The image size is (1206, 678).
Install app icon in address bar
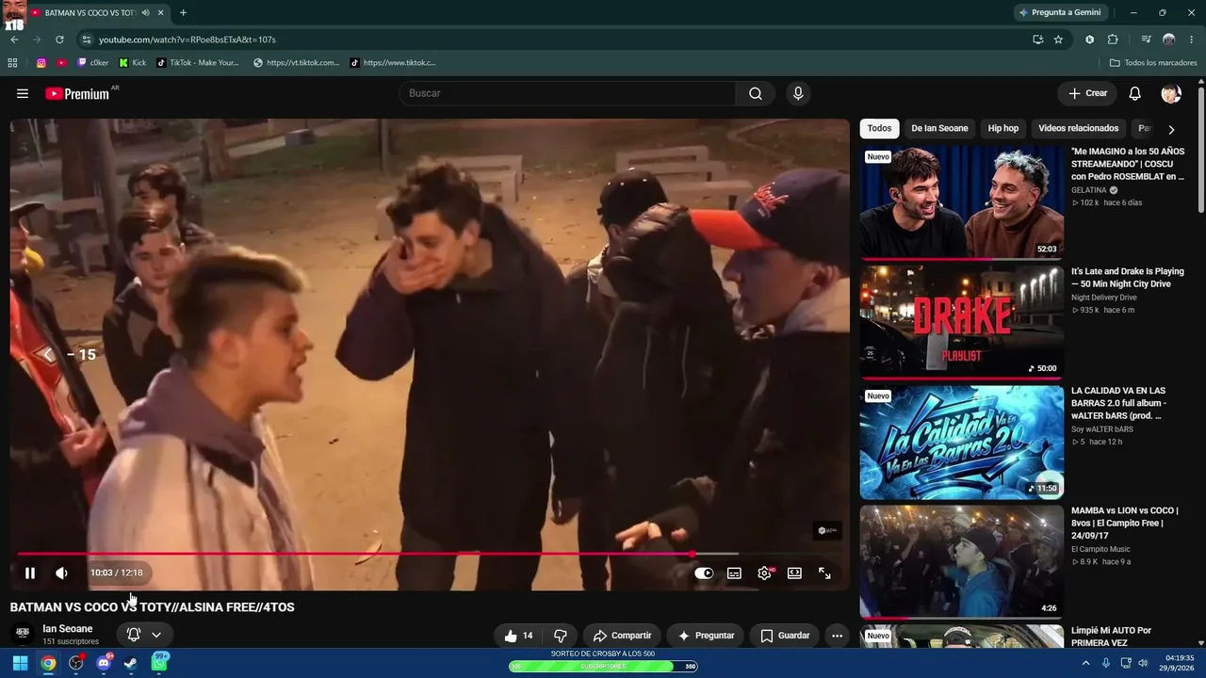pyautogui.click(x=1037, y=40)
